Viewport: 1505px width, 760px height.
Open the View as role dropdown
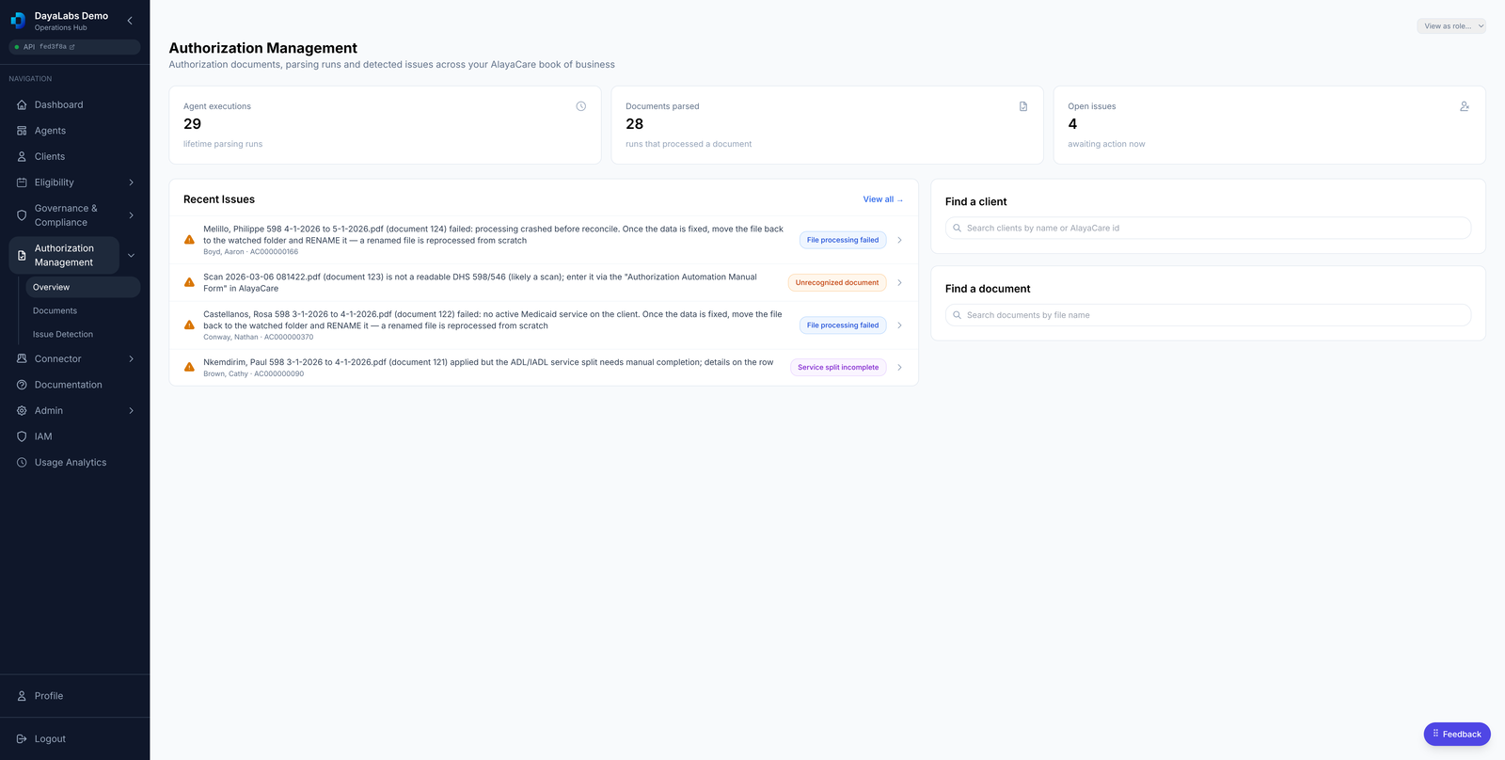tap(1451, 26)
